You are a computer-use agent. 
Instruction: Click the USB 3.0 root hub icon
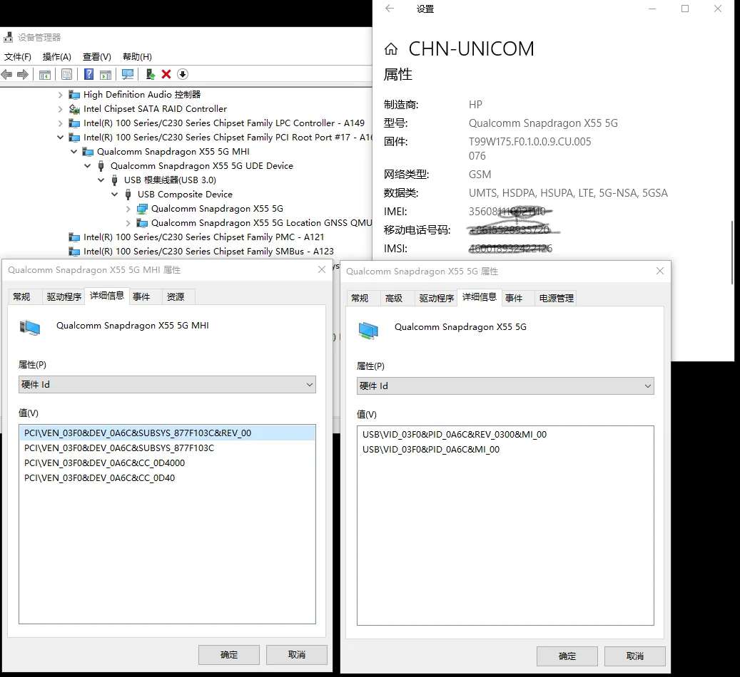tap(114, 180)
